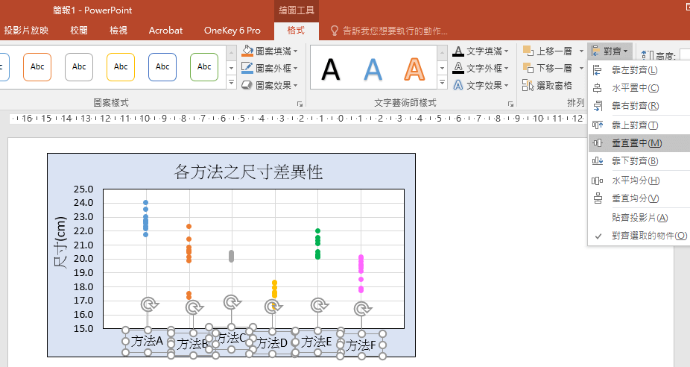690x367 pixels.
Task: Open the Acrobat ribbon tab
Action: point(165,31)
